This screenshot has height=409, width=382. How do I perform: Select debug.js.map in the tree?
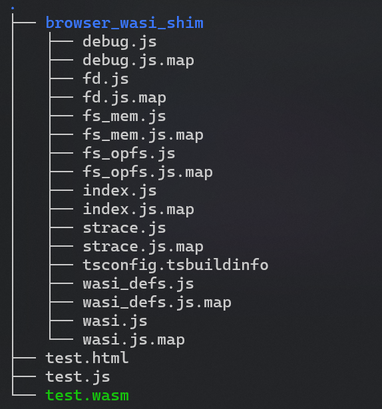point(138,61)
